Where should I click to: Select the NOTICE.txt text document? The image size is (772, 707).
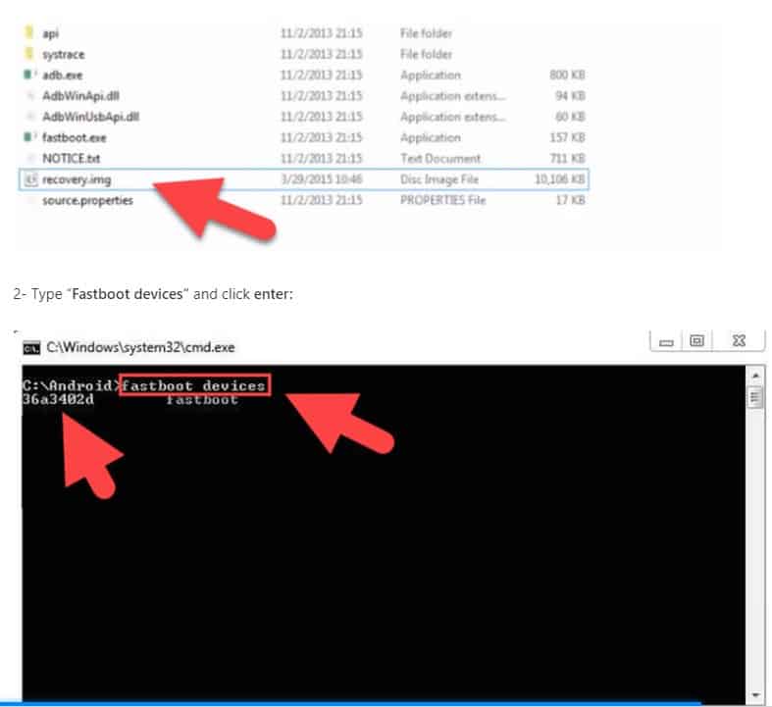[x=69, y=158]
